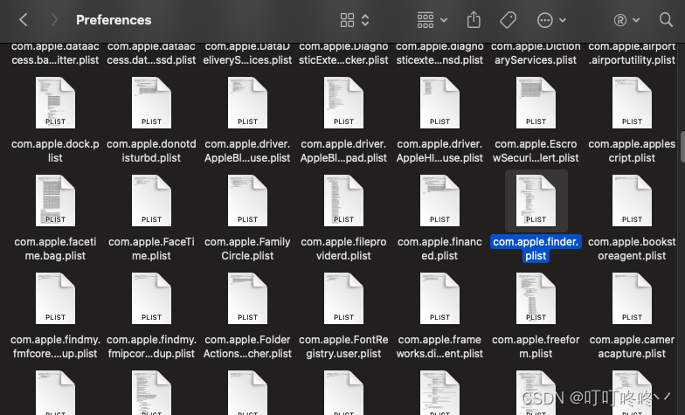Click the com.apple.financed.plist filename label

[x=439, y=248]
